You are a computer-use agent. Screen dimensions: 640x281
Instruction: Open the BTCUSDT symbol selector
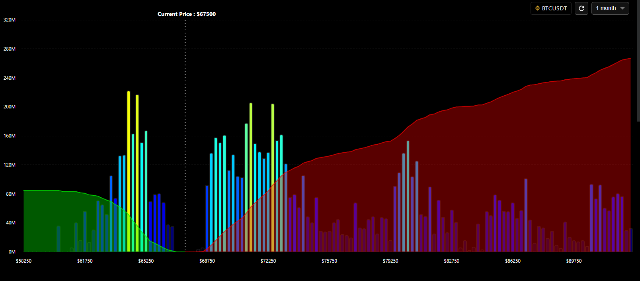551,8
